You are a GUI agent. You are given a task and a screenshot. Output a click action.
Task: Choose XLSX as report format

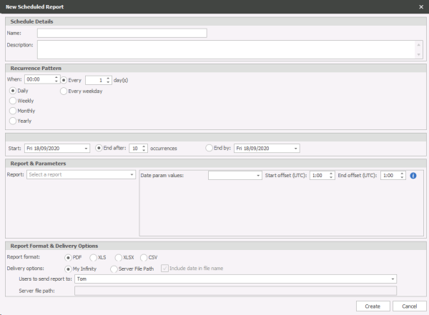tap(119, 257)
